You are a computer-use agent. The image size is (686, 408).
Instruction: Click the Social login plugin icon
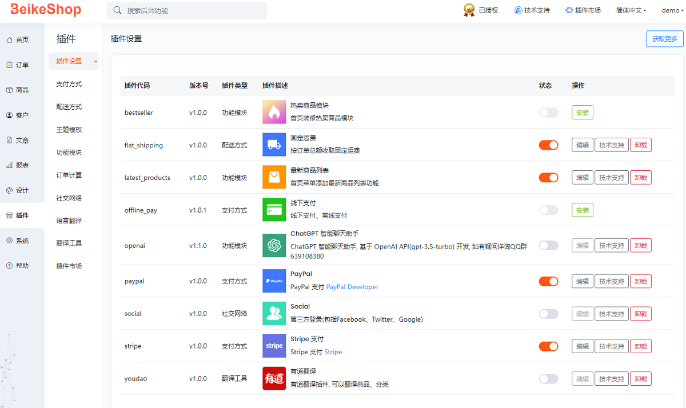(x=274, y=314)
